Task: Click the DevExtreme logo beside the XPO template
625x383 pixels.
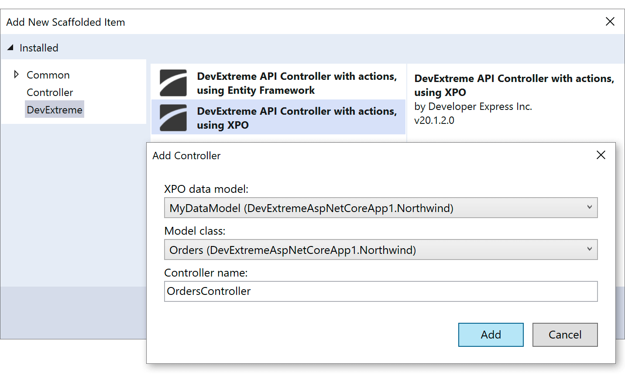Action: pyautogui.click(x=173, y=117)
